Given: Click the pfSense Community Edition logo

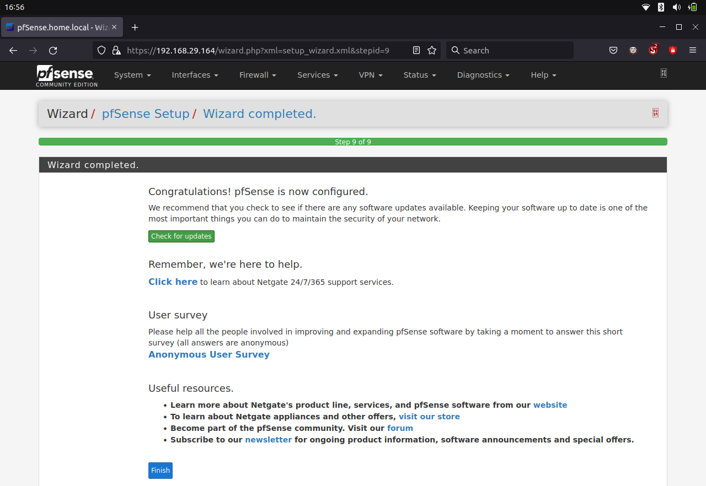Looking at the screenshot, I should [x=67, y=75].
